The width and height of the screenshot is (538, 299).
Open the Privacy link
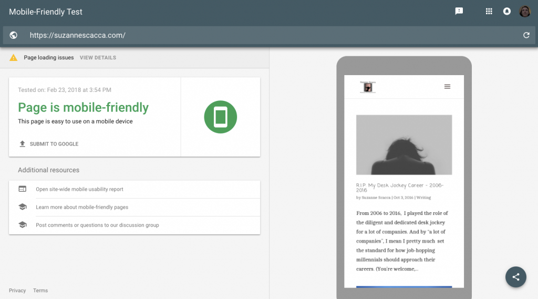tap(17, 291)
